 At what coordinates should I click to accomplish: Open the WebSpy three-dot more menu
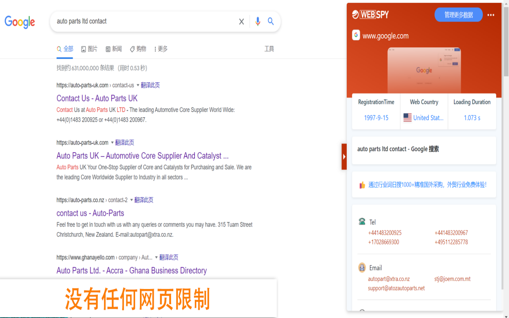click(x=491, y=15)
